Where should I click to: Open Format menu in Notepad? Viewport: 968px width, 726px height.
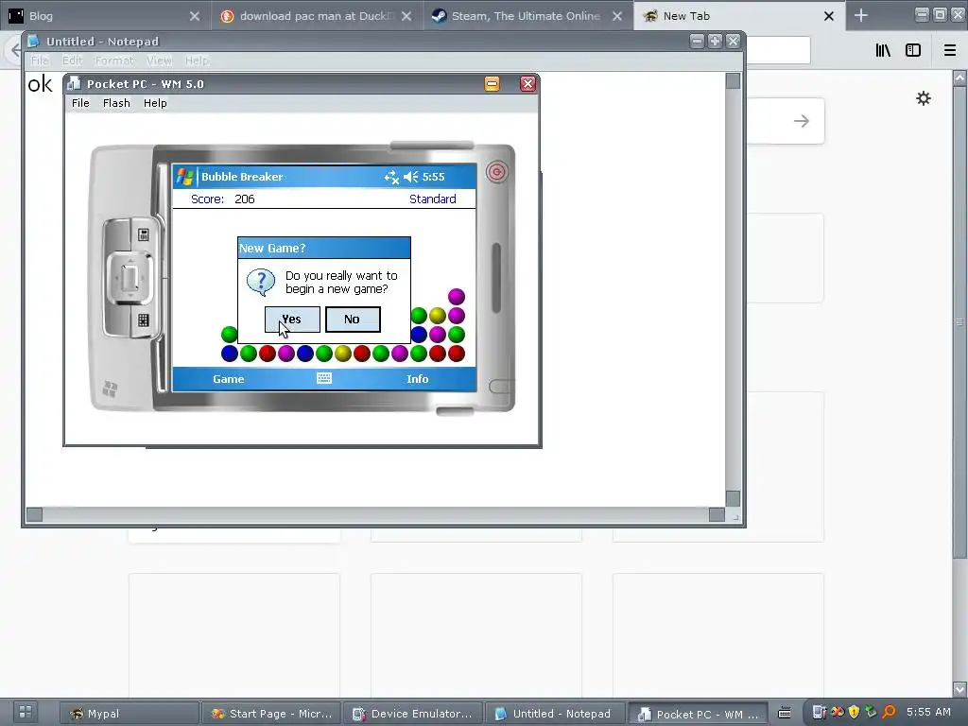(x=114, y=60)
